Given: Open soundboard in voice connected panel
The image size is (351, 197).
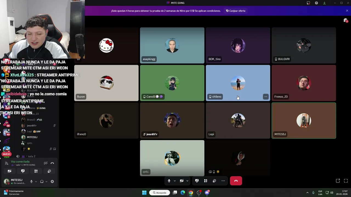Looking at the screenshot, I should [49, 171].
